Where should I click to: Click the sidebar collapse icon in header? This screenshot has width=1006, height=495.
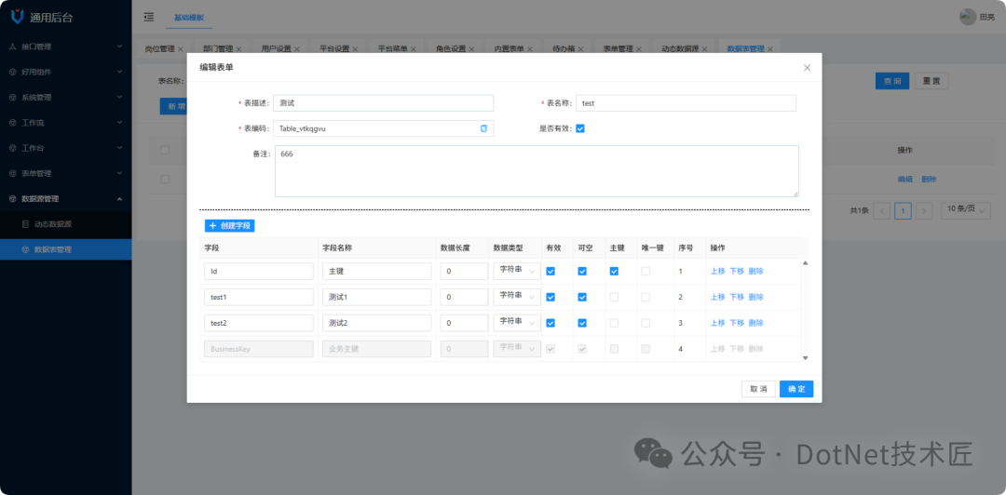pyautogui.click(x=149, y=17)
